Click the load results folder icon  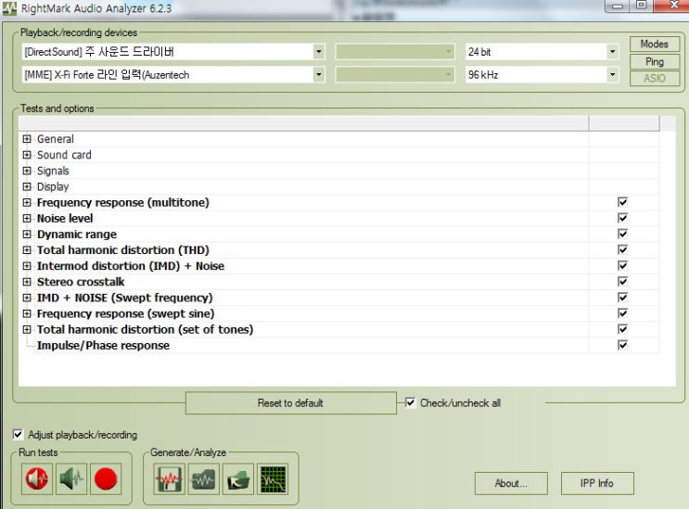237,478
